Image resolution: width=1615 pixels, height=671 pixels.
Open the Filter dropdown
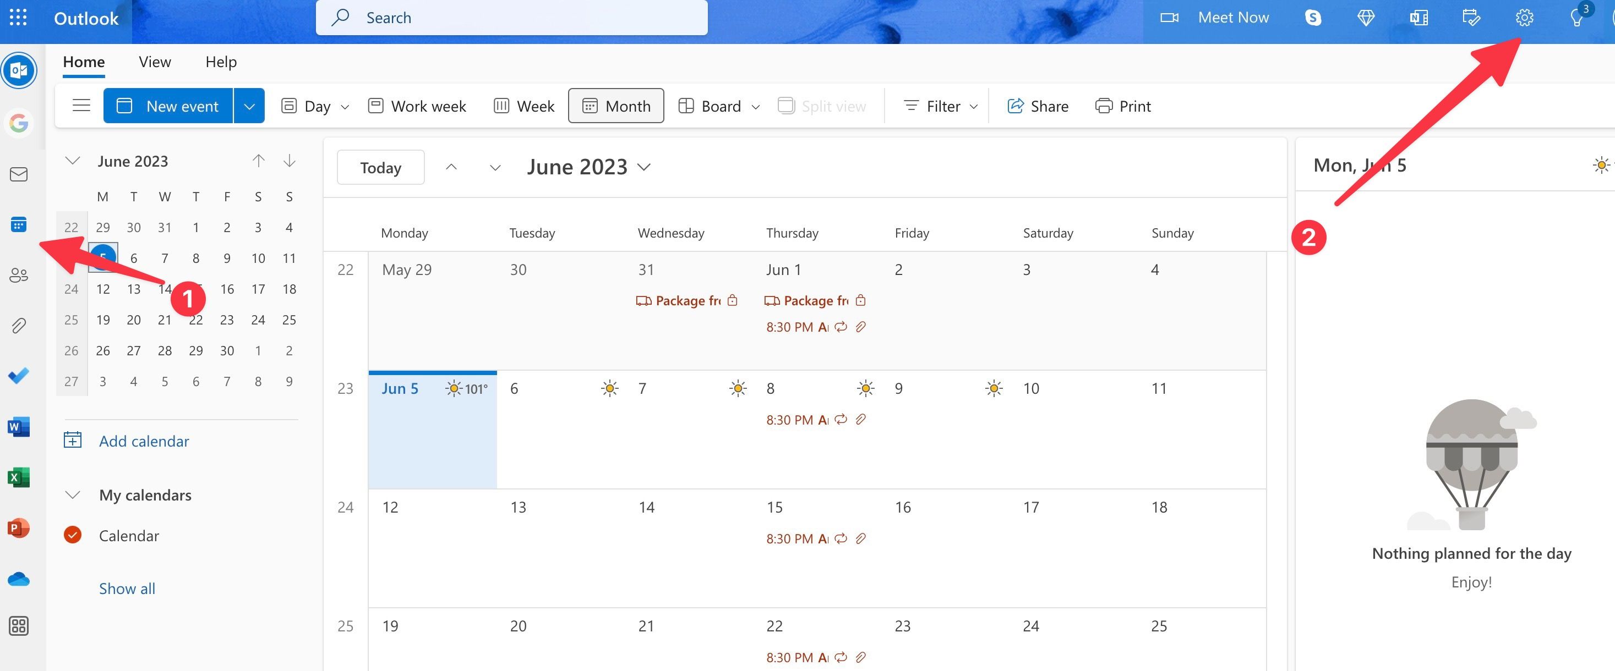[939, 104]
